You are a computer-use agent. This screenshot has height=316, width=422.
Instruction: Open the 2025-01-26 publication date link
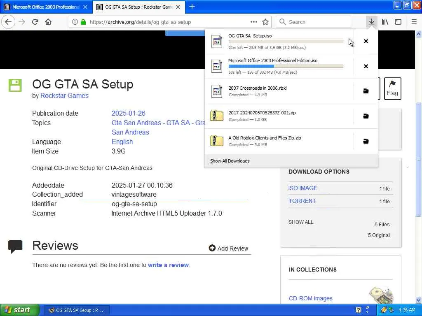pos(129,113)
